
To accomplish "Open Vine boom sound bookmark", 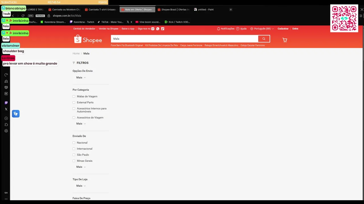I will [x=148, y=22].
